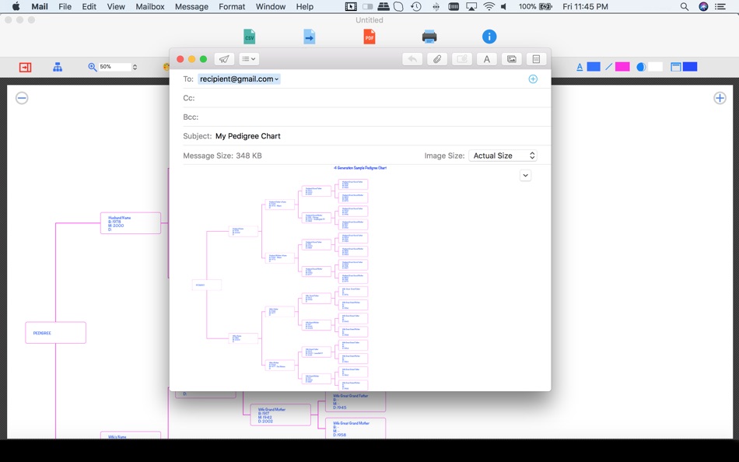Show the format bar with A button
739x462 pixels.
[x=487, y=59]
